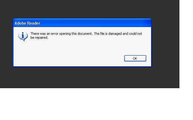Click the OK button in the dialog

pyautogui.click(x=135, y=58)
